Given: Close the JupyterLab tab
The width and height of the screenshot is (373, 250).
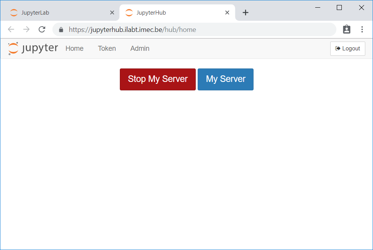Looking at the screenshot, I should (x=112, y=13).
